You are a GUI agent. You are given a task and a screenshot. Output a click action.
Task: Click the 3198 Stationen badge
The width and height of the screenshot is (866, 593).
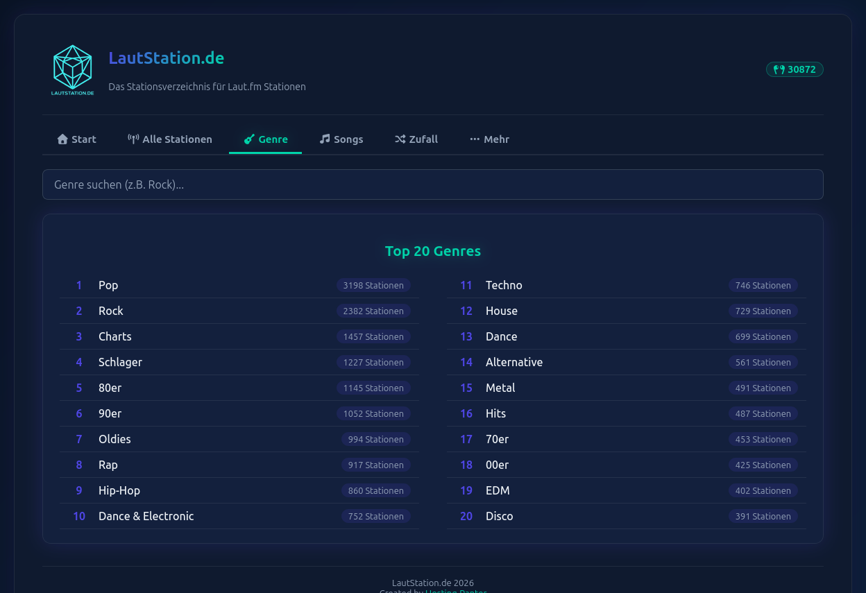[373, 285]
